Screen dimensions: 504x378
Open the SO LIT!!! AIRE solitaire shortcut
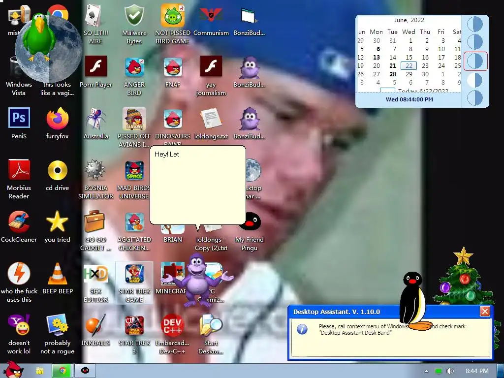coord(96,24)
